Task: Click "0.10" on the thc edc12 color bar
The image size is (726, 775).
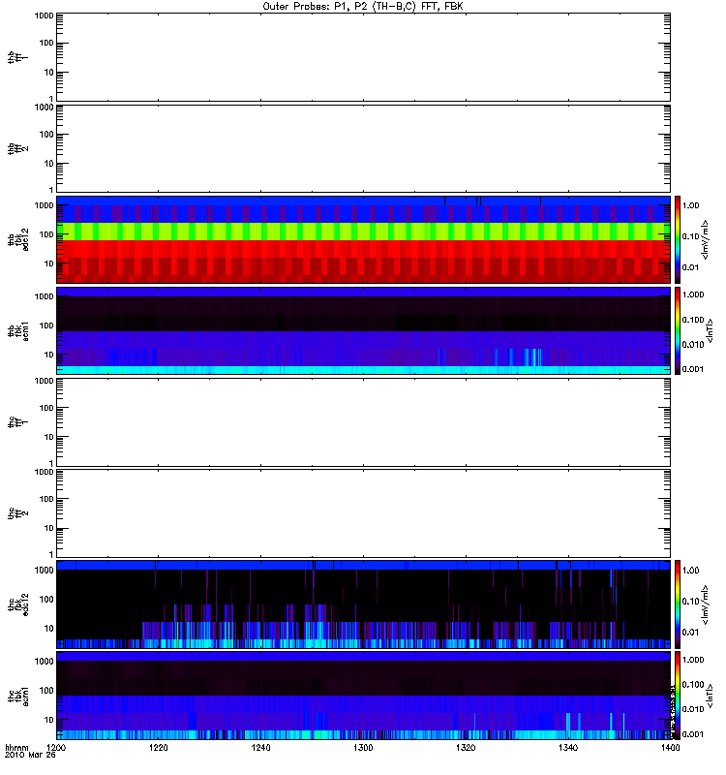Action: (691, 602)
